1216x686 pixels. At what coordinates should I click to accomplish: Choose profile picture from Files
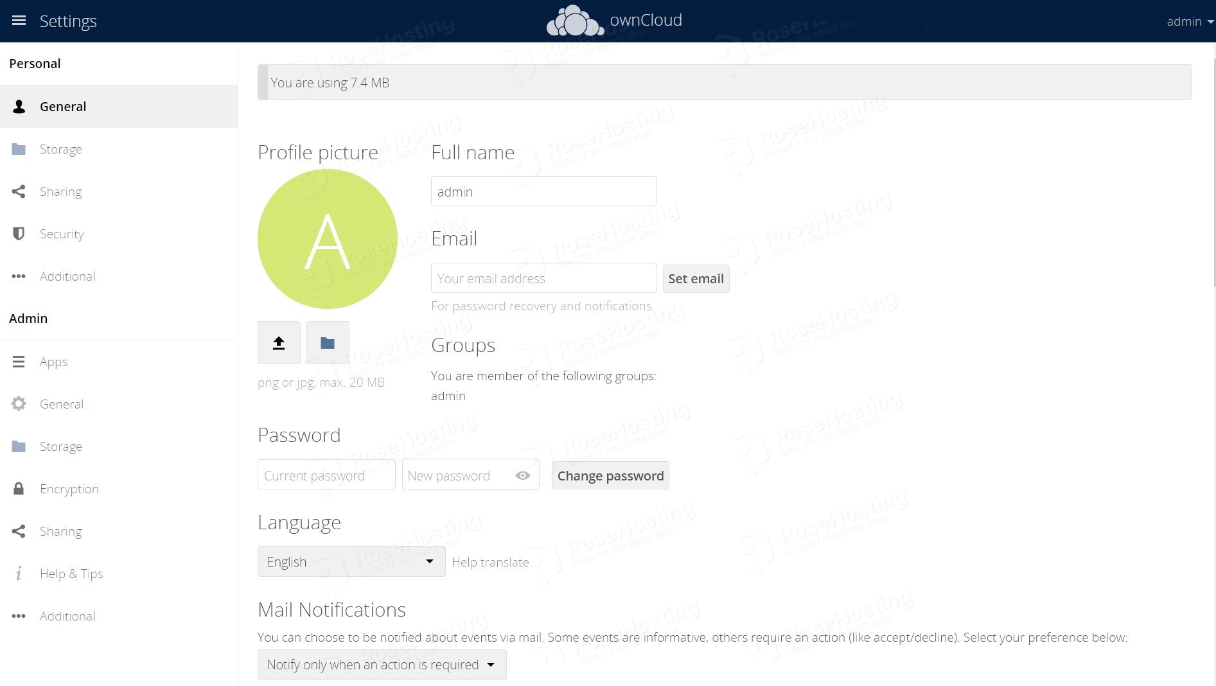coord(328,342)
